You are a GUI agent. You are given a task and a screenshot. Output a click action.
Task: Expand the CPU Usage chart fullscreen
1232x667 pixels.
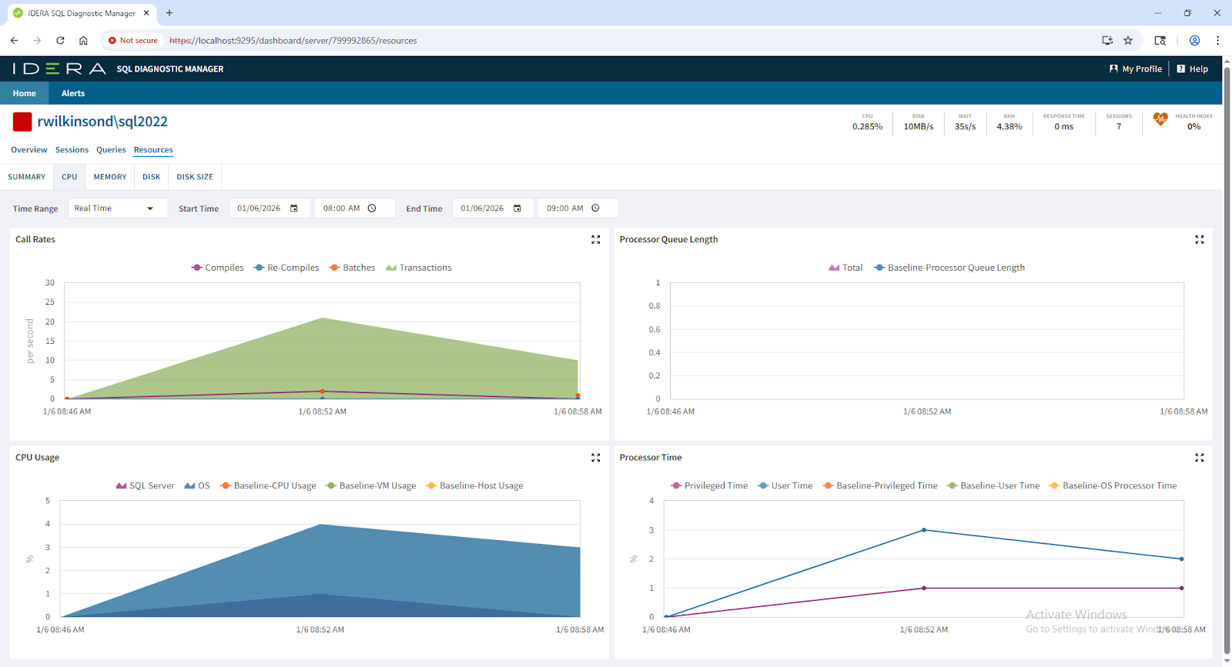[x=595, y=458]
